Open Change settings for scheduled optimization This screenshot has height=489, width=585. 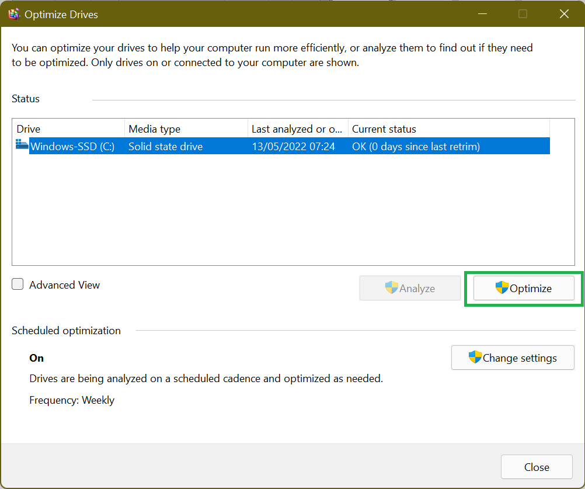pyautogui.click(x=513, y=358)
